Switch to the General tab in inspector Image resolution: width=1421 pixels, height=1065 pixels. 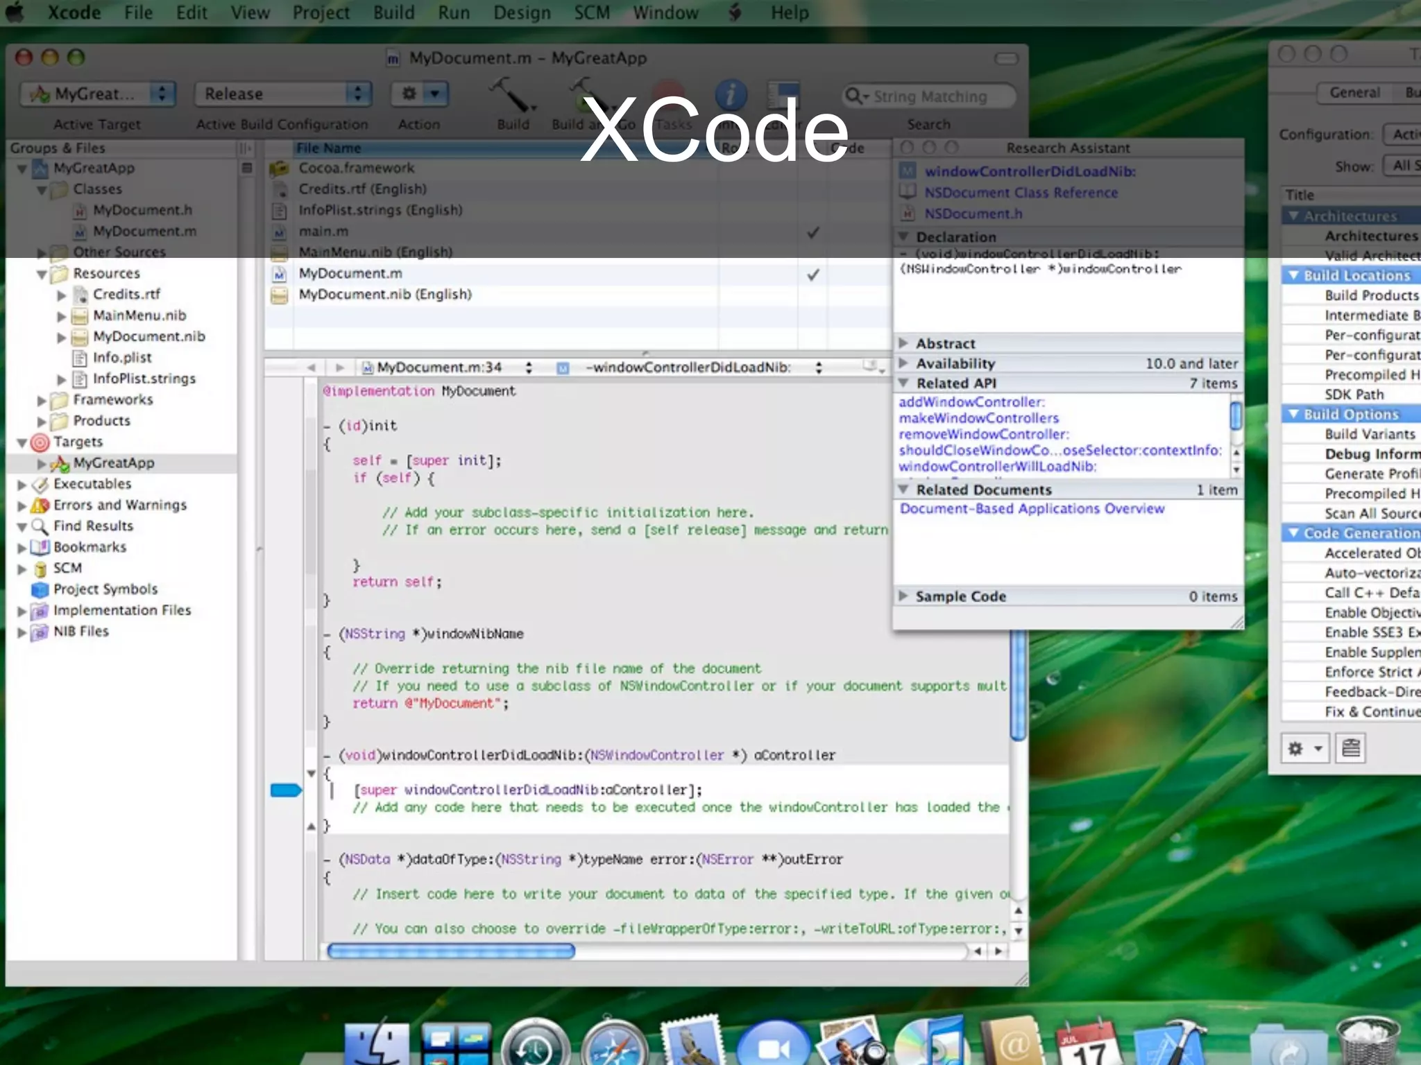coord(1354,92)
